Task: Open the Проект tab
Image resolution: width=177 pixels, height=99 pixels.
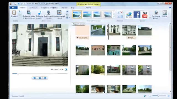Action: [x=64, y=8]
